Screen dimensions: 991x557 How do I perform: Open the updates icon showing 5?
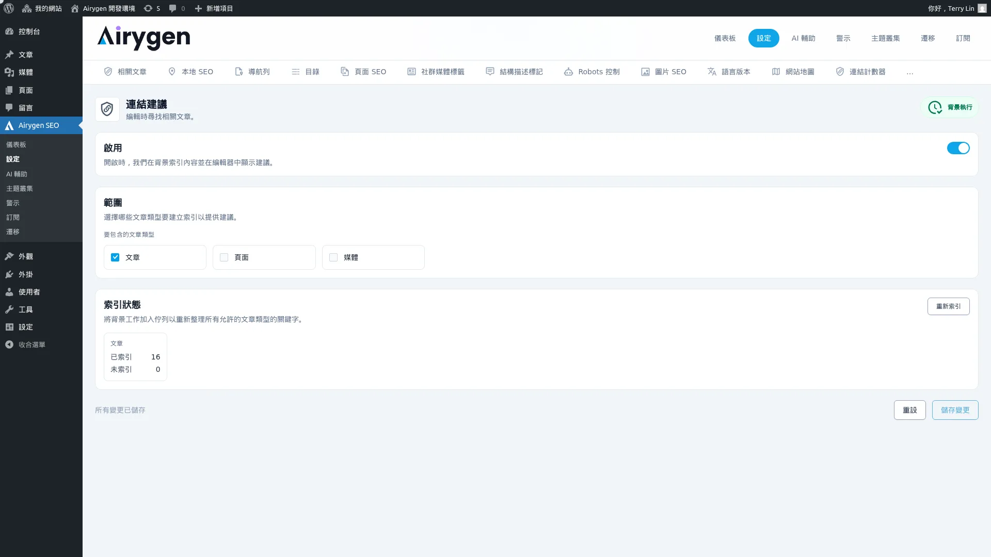click(148, 8)
